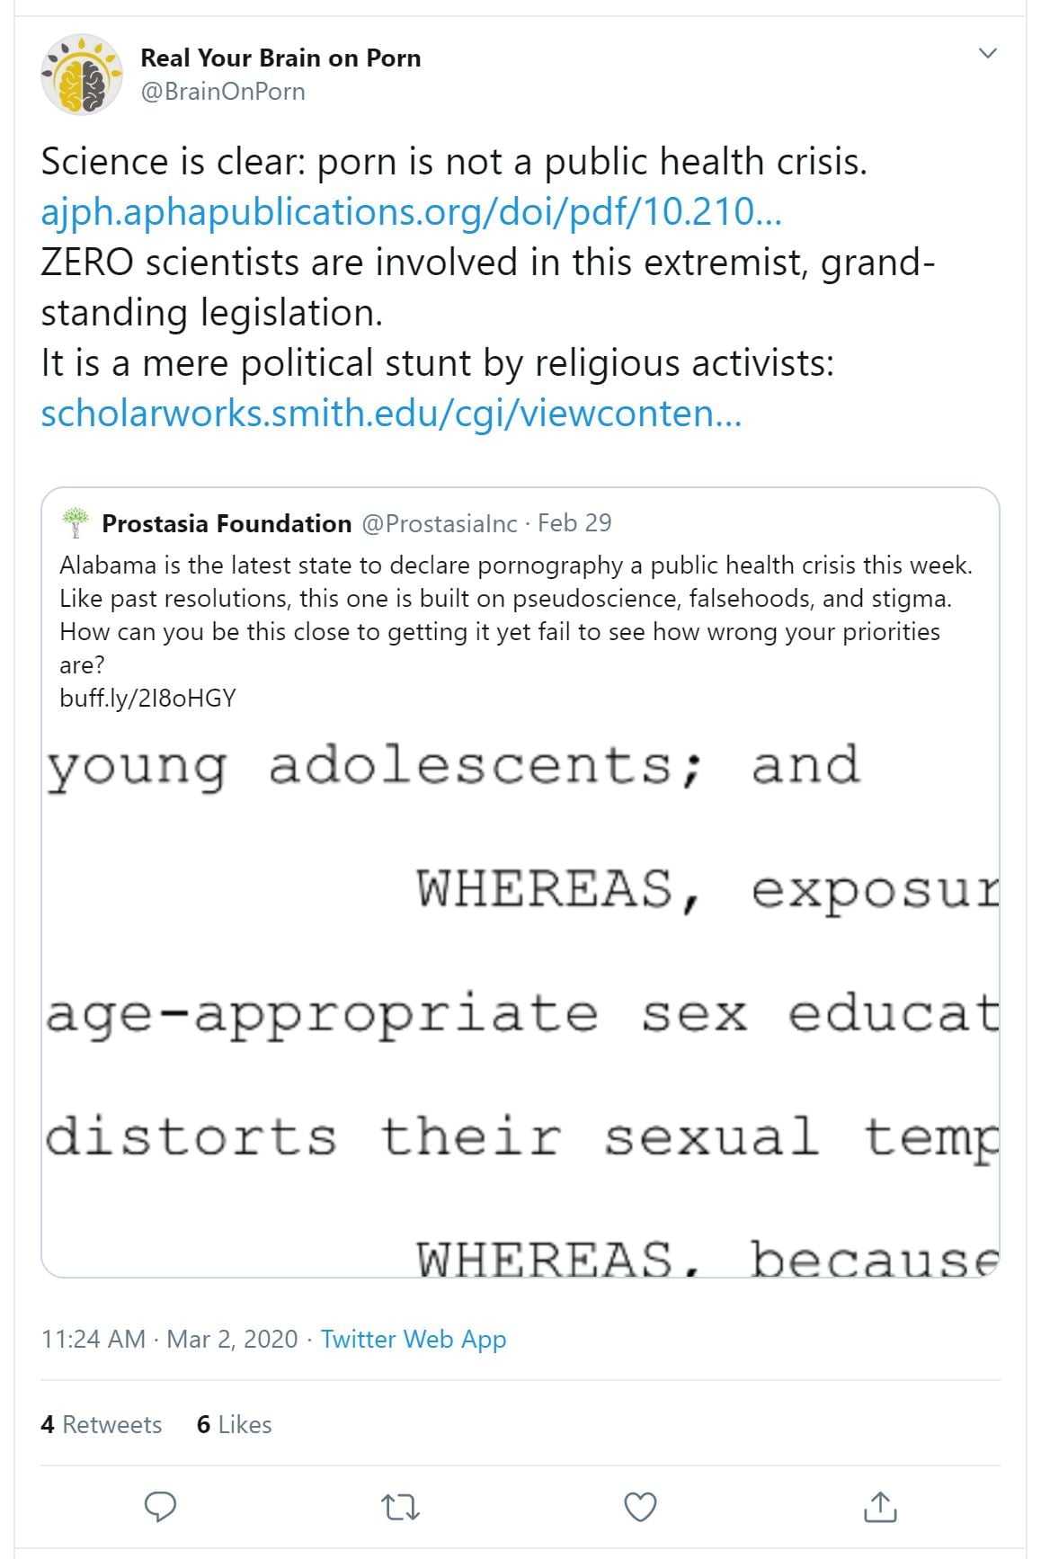View the 4 Retweets list
This screenshot has height=1559, width=1041.
pyautogui.click(x=101, y=1424)
